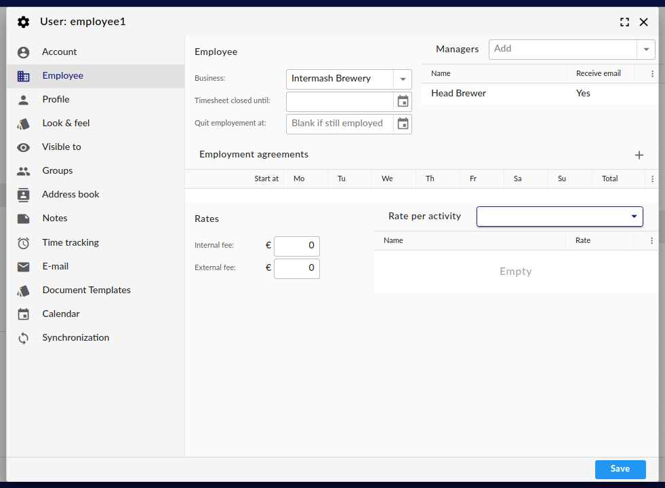The width and height of the screenshot is (665, 488).
Task: Open Managers table column options menu
Action: (x=652, y=74)
